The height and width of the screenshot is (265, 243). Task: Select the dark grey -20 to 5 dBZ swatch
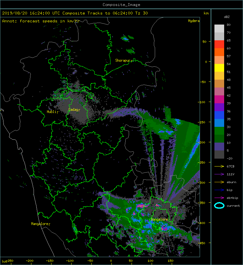[219, 155]
